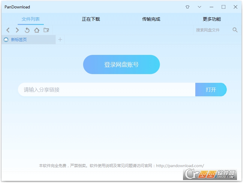This screenshot has width=243, height=183.
Task: Maximize the PanDownload window
Action: (x=223, y=7)
